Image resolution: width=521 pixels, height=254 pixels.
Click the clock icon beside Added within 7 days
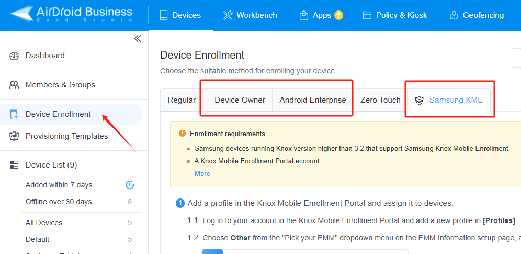pyautogui.click(x=130, y=185)
